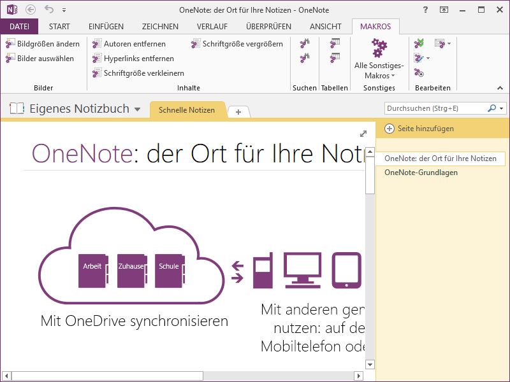
Task: Switch to the VERLAUF ribbon tab
Action: [212, 27]
